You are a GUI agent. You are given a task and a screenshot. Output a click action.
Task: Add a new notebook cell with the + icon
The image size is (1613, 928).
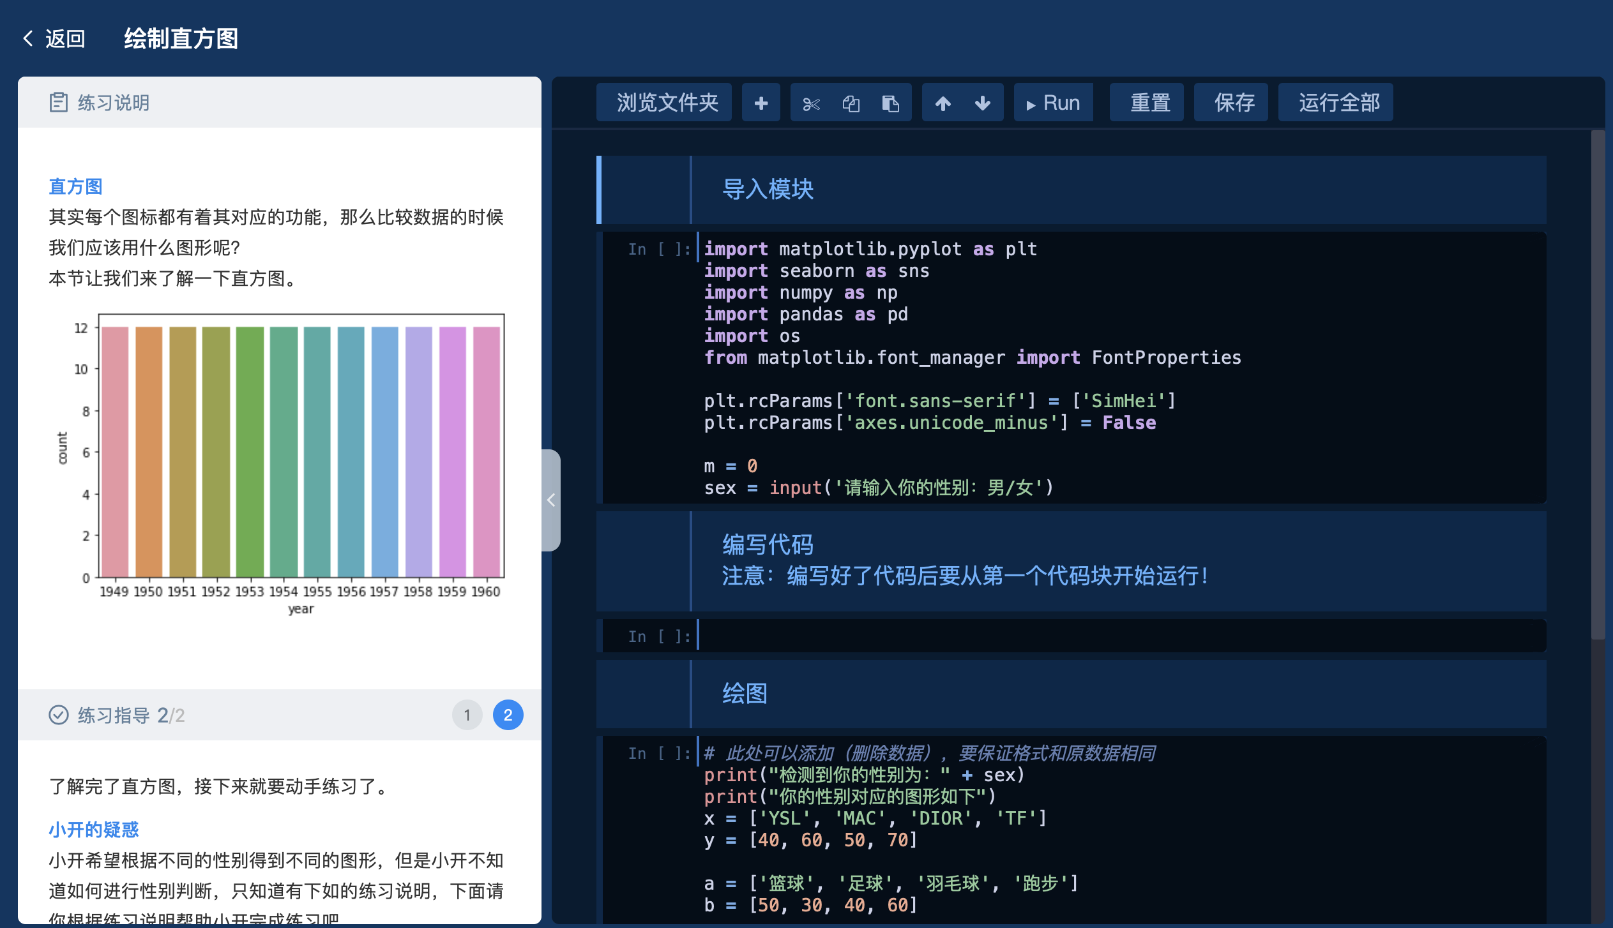click(761, 102)
